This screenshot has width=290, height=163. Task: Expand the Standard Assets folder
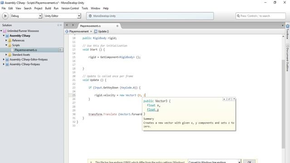point(6,55)
